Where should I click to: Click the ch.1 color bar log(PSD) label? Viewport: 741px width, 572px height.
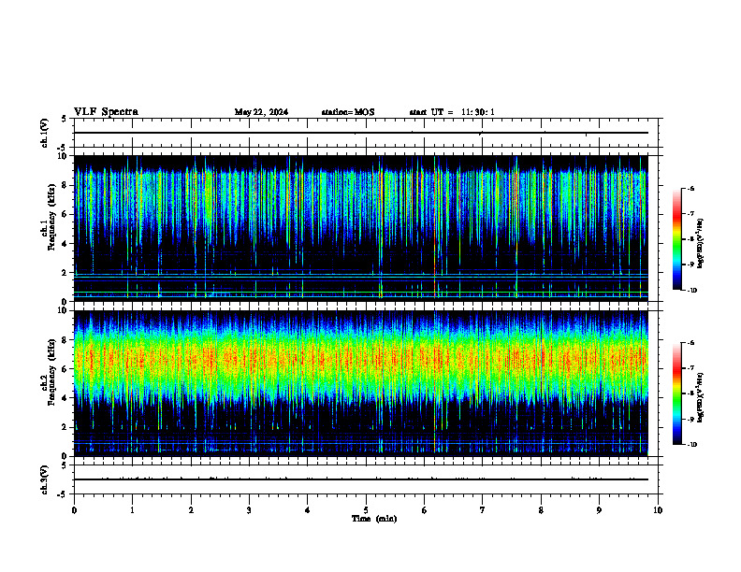click(x=701, y=243)
